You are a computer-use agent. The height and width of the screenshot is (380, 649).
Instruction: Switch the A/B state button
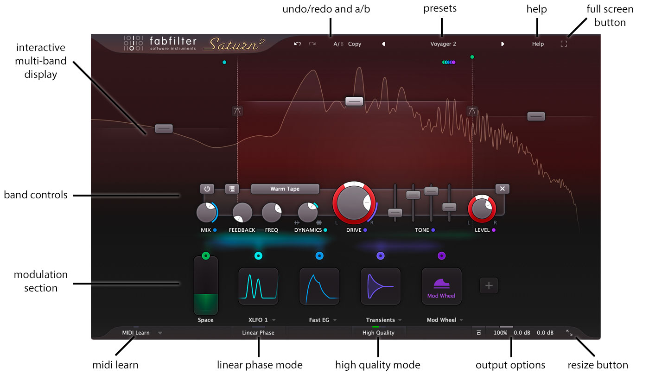pos(338,44)
